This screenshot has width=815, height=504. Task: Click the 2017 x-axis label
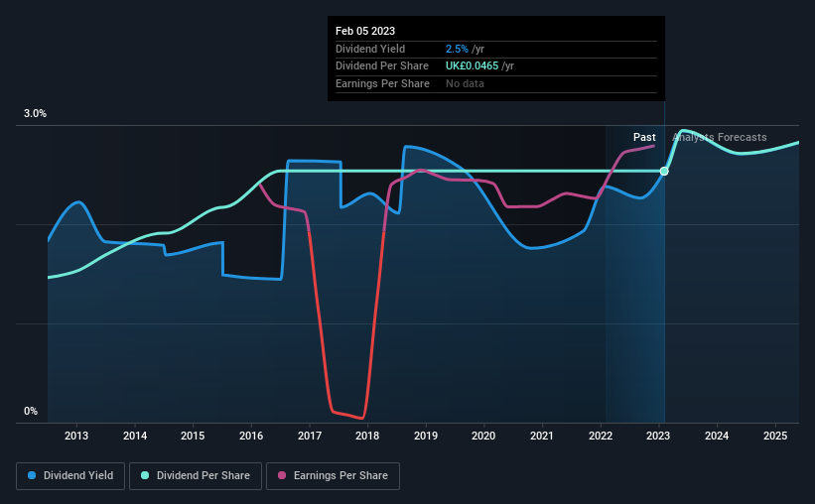pyautogui.click(x=310, y=436)
